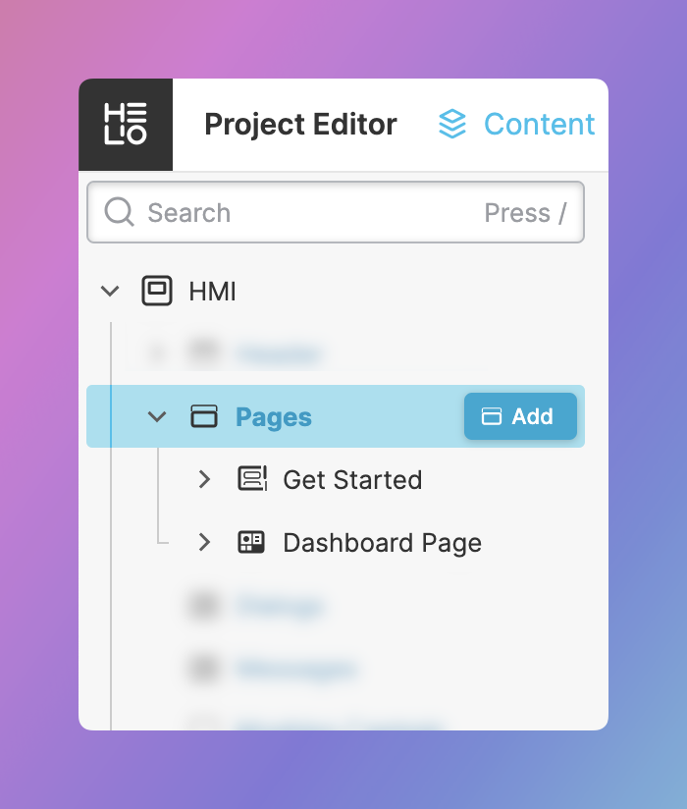Select Dashboard Page in the tree
687x809 pixels.
(382, 543)
